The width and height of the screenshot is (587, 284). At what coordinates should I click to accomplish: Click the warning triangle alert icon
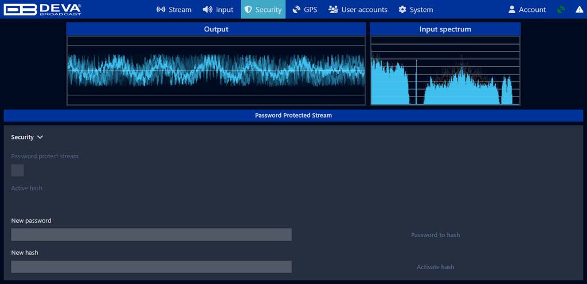tap(579, 10)
